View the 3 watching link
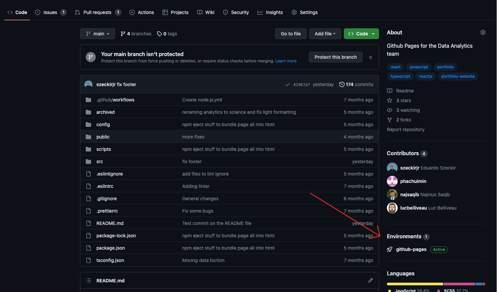 403,110
